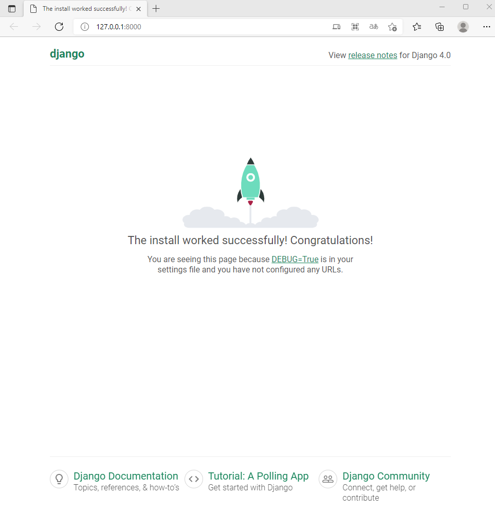Minimize the browser window

point(442,7)
